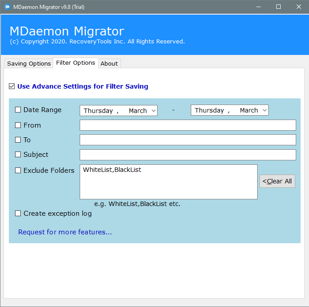
Task: Click the Subject input field
Action: click(x=188, y=155)
